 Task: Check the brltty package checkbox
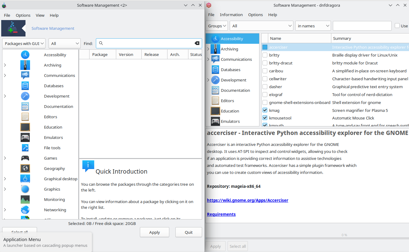tap(265, 55)
